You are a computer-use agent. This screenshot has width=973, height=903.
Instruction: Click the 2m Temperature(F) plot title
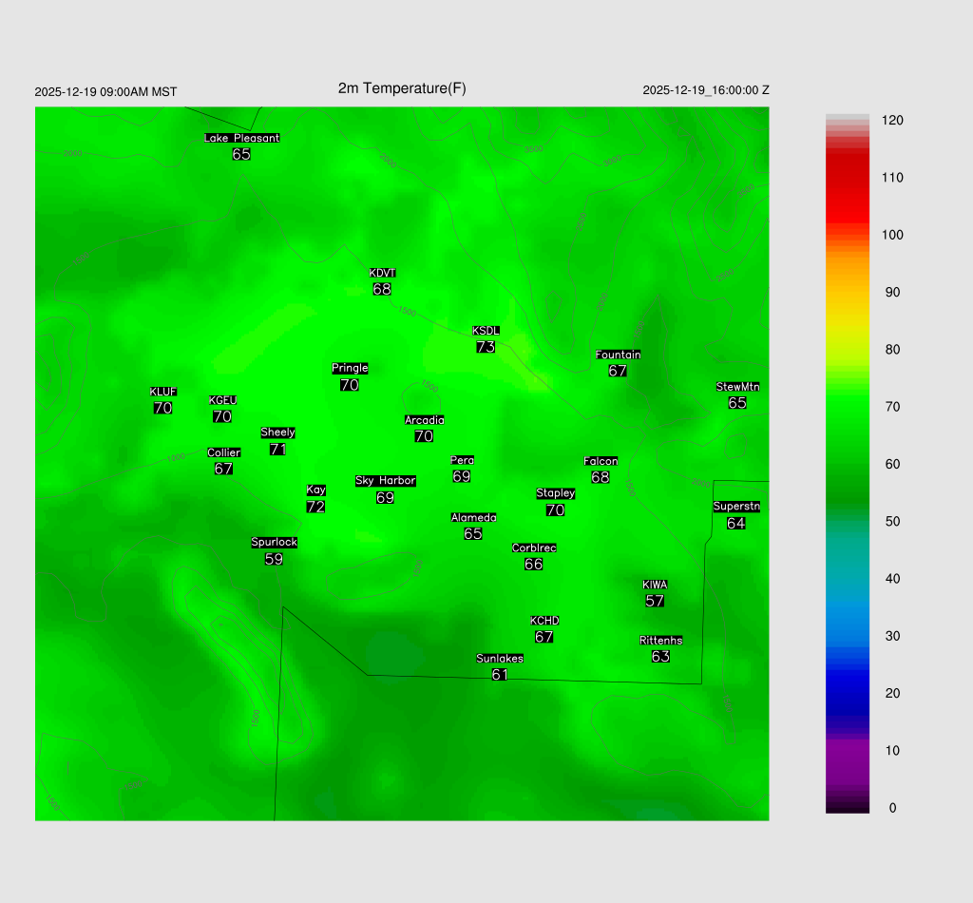[x=402, y=88]
